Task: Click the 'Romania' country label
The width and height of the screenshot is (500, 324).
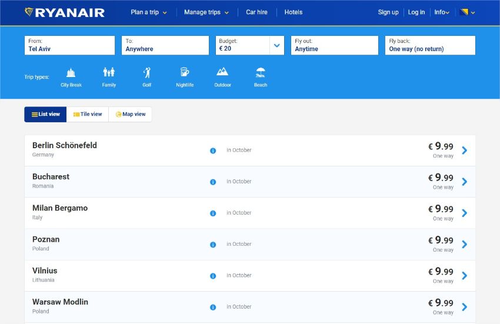Action: point(43,186)
